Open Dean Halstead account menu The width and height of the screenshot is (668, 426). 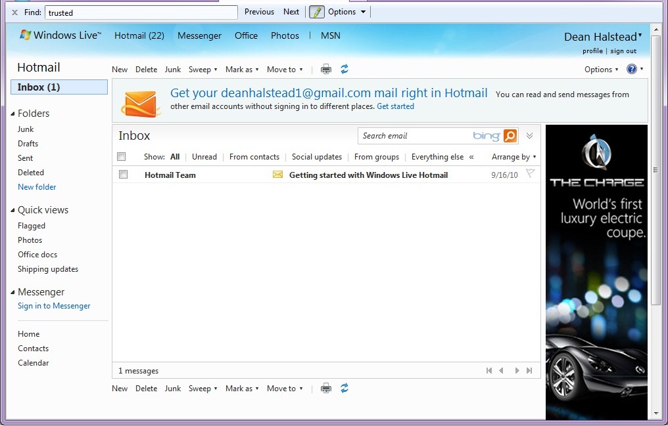click(602, 37)
